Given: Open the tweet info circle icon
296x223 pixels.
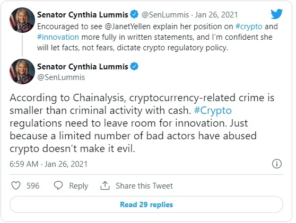Looking at the screenshot, I should tap(277, 164).
